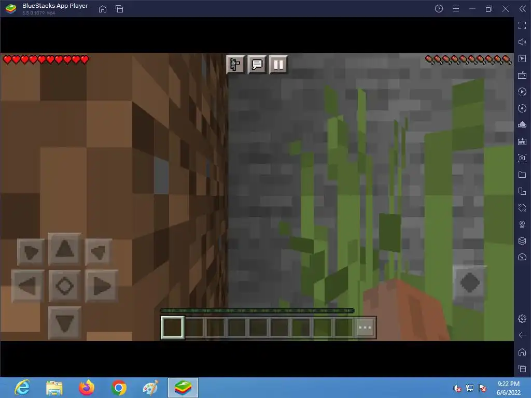Click the network tray icon
Image resolution: width=531 pixels, height=398 pixels.
tap(470, 388)
